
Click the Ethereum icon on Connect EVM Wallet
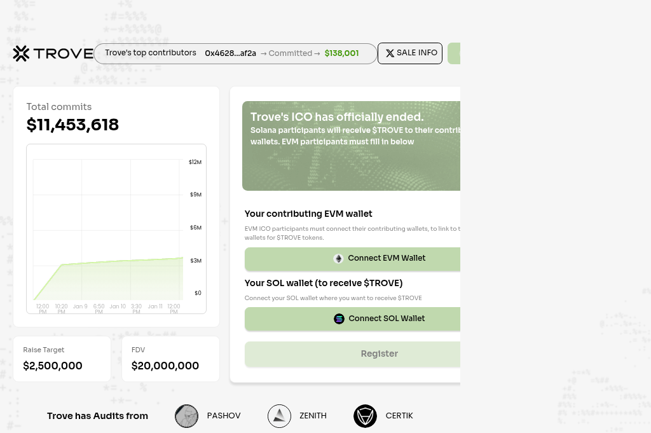click(338, 258)
